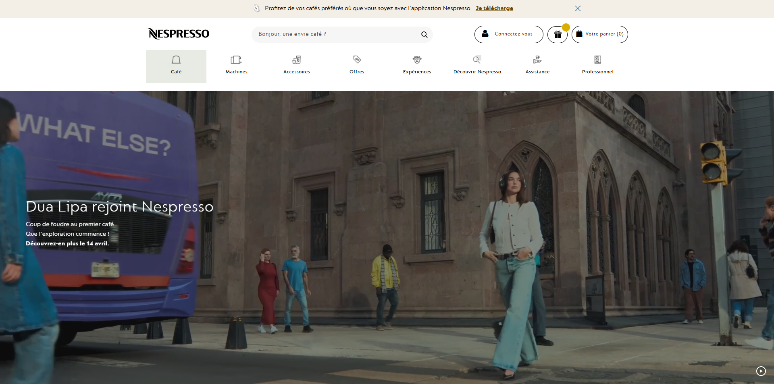Open the Café menu label

click(x=176, y=72)
